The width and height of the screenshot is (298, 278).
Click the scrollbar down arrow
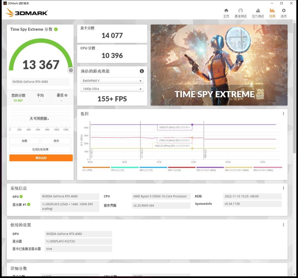[x=294, y=274]
